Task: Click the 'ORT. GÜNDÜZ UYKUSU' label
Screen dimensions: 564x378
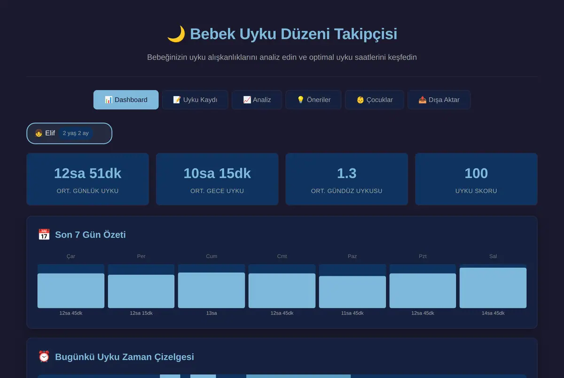Action: coord(347,191)
